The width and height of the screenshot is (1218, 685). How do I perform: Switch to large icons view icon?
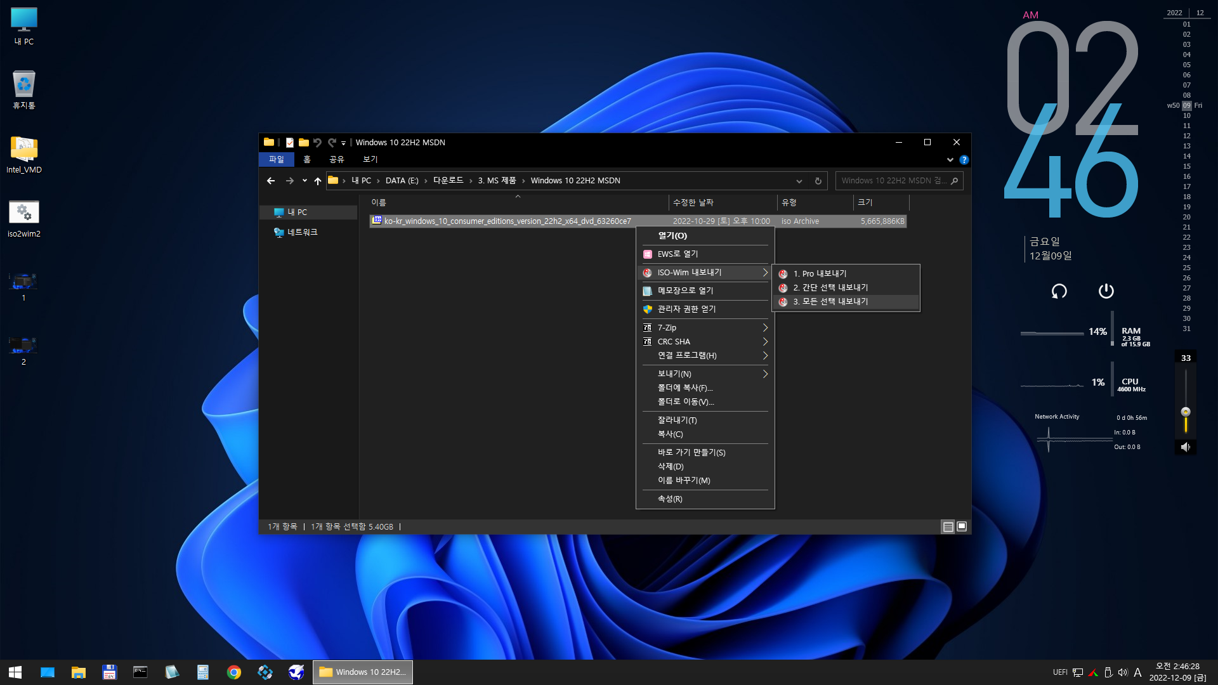(x=962, y=527)
